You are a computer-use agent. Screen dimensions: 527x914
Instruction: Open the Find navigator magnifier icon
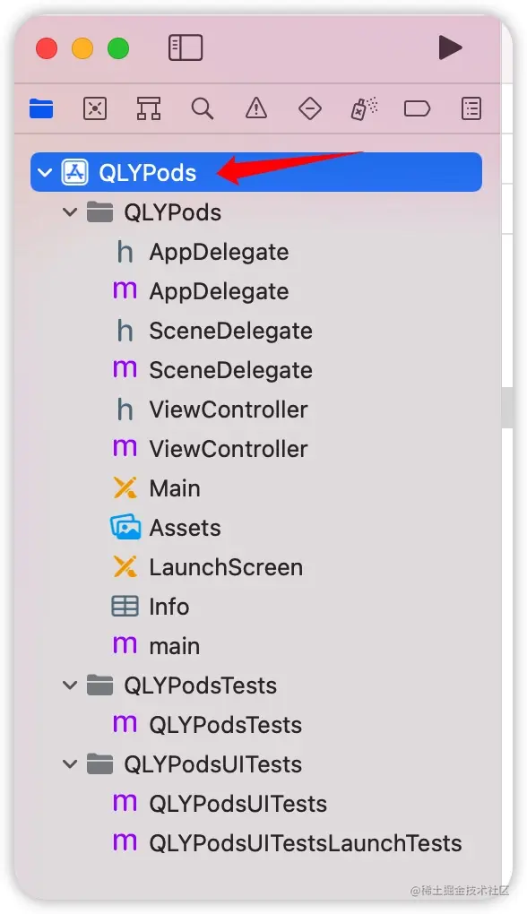(x=203, y=108)
